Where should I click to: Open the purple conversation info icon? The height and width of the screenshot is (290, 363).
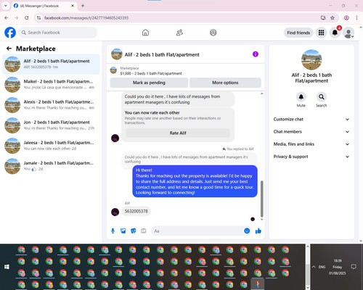tap(256, 54)
